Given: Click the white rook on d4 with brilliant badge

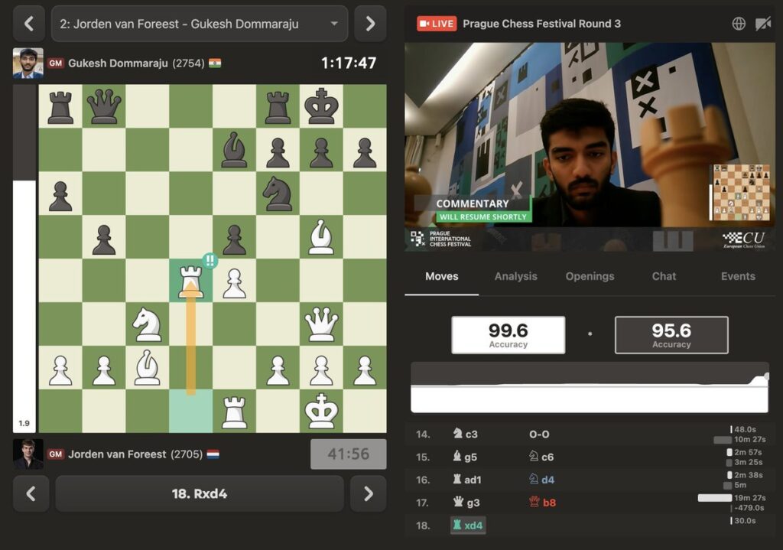Looking at the screenshot, I should (x=190, y=280).
